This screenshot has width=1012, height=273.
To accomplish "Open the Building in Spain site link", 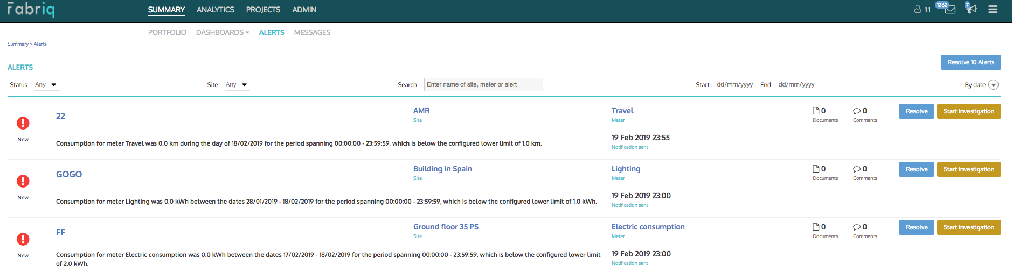I will point(442,169).
